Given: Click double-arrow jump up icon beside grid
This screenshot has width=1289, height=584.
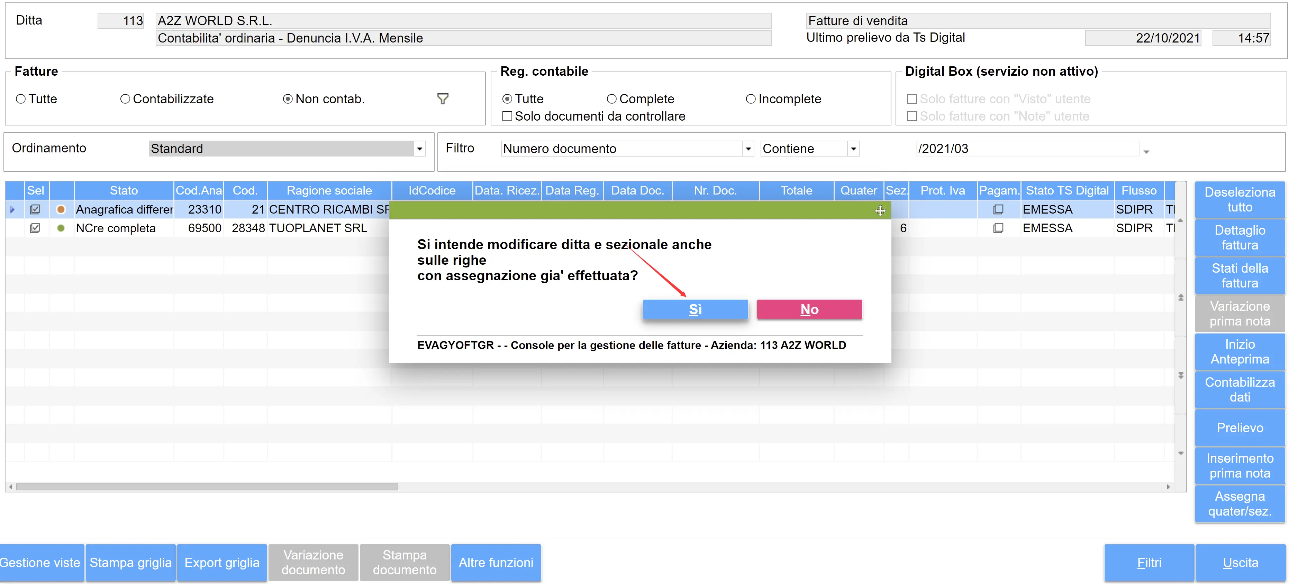Looking at the screenshot, I should tap(1180, 298).
